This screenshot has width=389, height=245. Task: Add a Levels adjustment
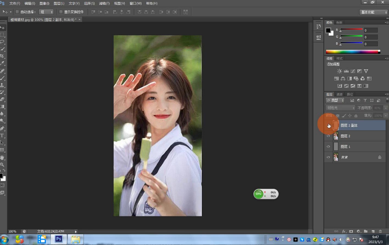coord(346,71)
